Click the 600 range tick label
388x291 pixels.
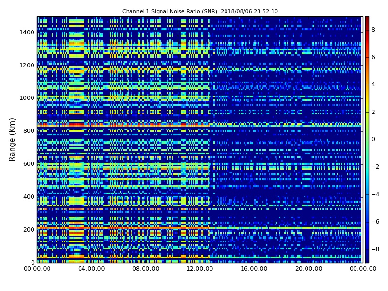(x=29, y=164)
